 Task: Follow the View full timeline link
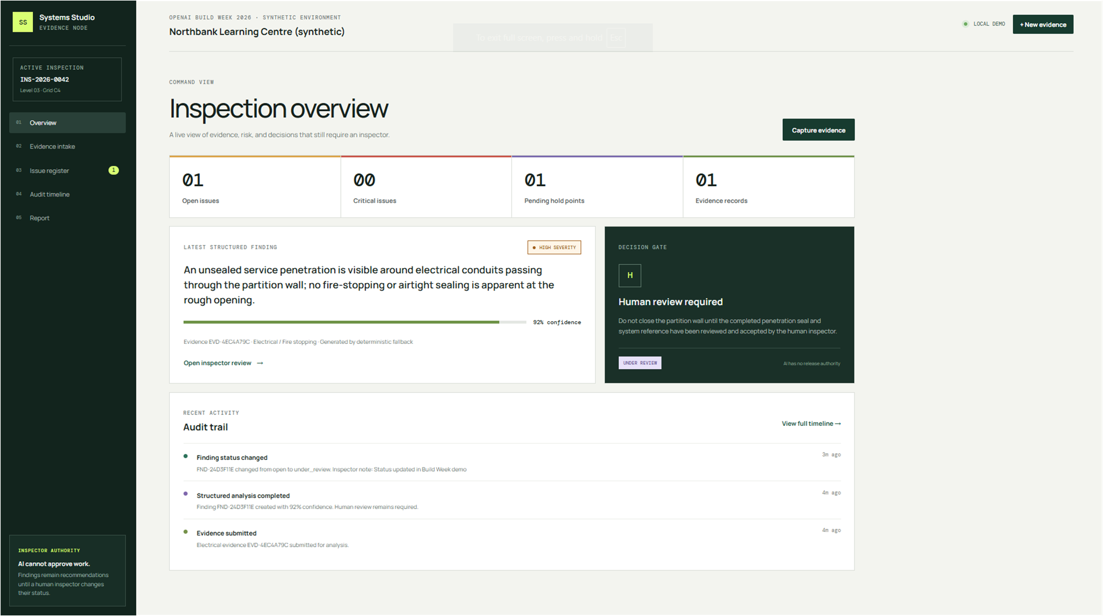tap(811, 424)
